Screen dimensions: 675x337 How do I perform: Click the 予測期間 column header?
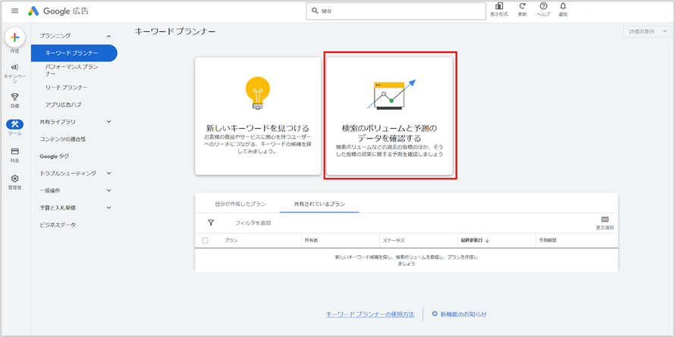coord(547,241)
